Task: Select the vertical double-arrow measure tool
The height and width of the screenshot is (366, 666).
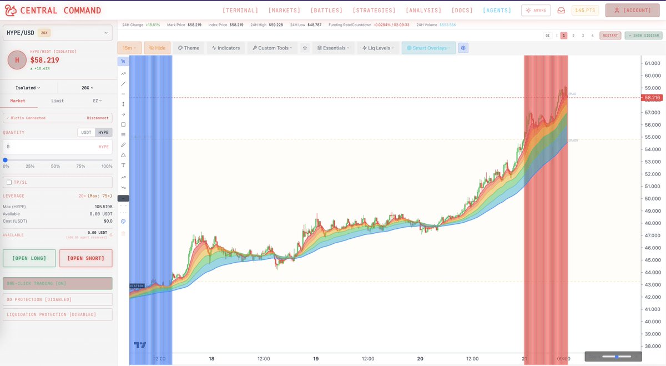Action: tap(123, 104)
